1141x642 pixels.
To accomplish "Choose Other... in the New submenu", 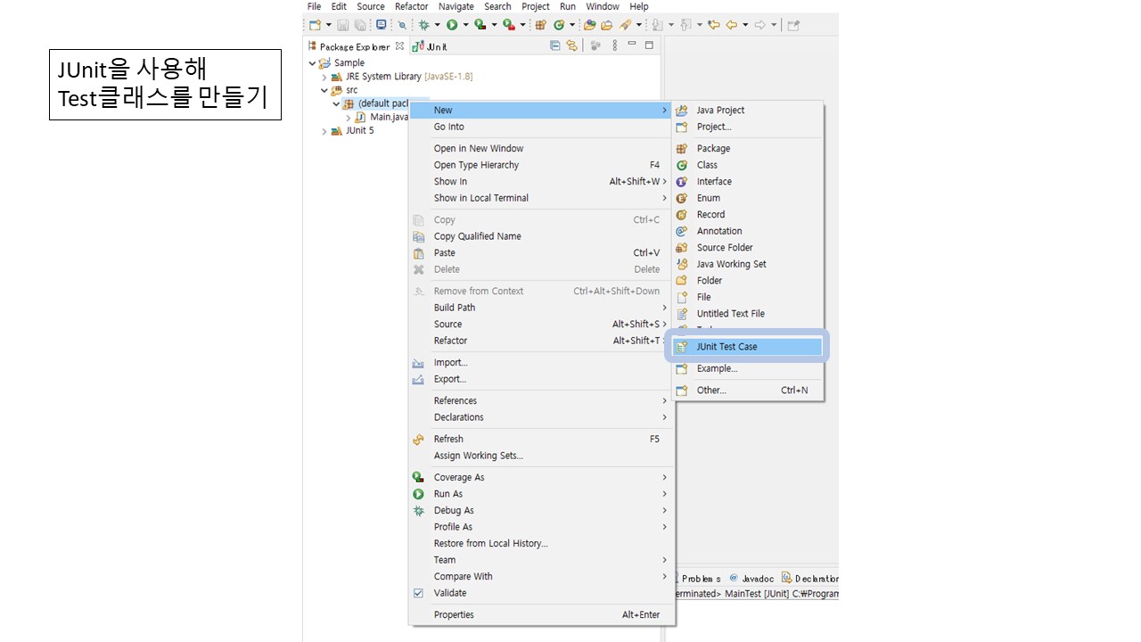I will pos(748,391).
